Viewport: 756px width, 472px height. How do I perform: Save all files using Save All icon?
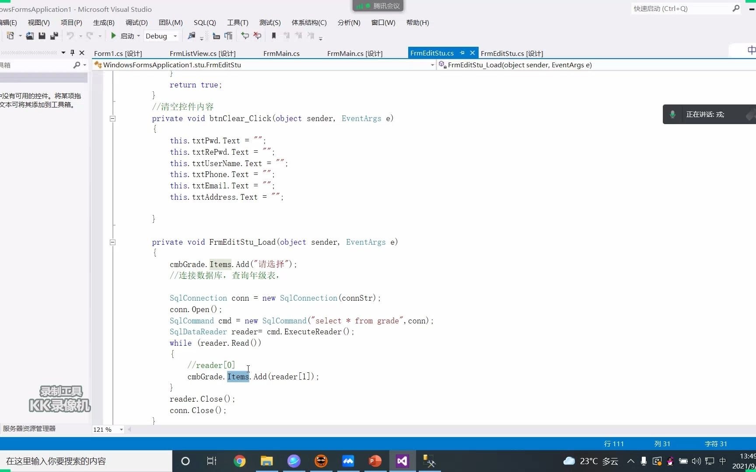(54, 36)
